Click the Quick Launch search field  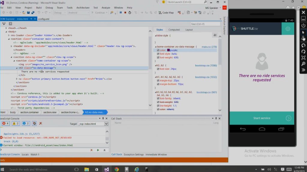coord(187,2)
